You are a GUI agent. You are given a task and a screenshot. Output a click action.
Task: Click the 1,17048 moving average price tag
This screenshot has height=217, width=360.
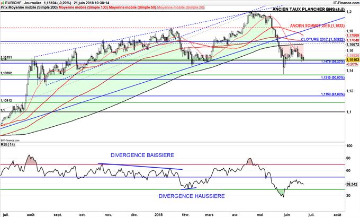[x=353, y=40]
